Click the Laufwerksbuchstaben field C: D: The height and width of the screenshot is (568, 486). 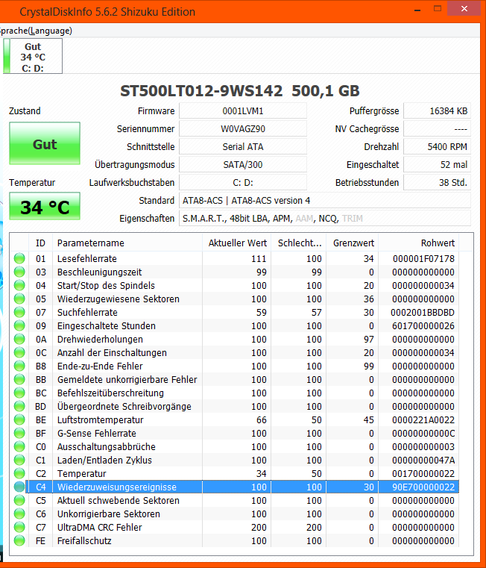click(x=243, y=183)
